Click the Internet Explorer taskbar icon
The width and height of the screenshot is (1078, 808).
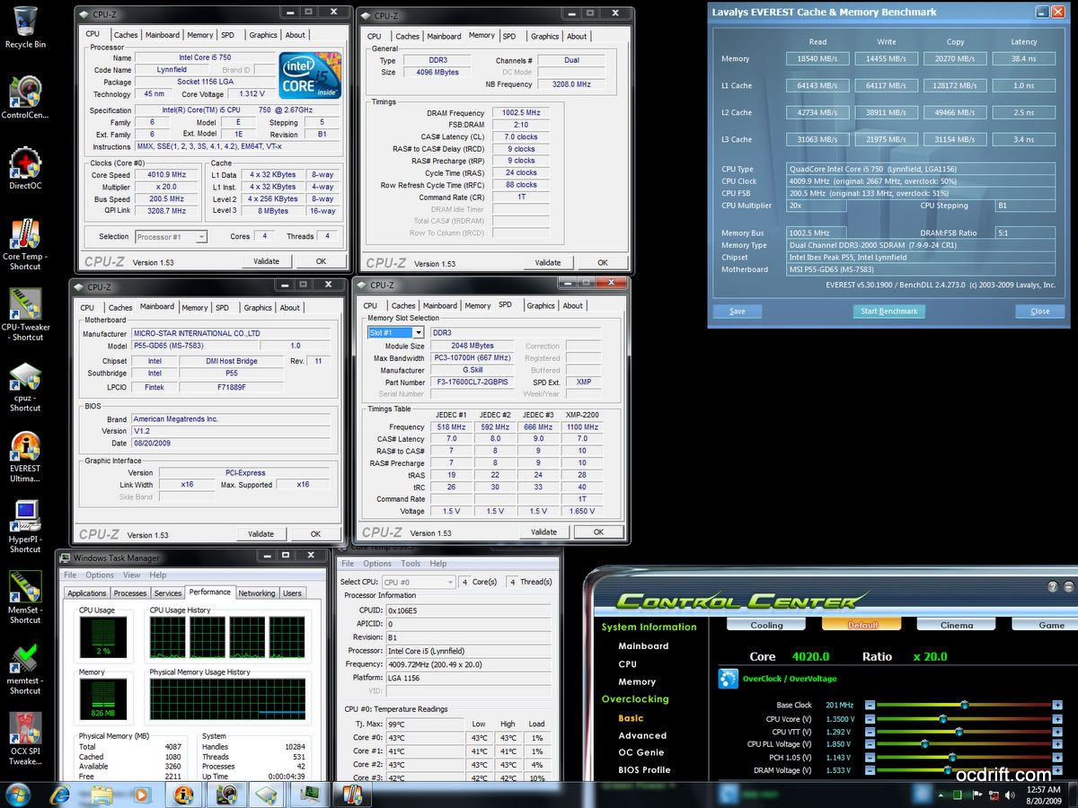pyautogui.click(x=60, y=795)
